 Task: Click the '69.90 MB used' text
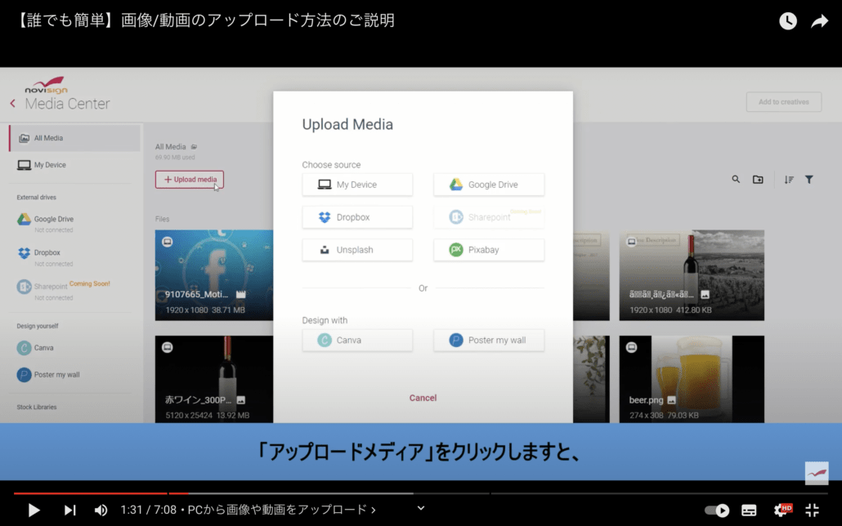coord(175,158)
